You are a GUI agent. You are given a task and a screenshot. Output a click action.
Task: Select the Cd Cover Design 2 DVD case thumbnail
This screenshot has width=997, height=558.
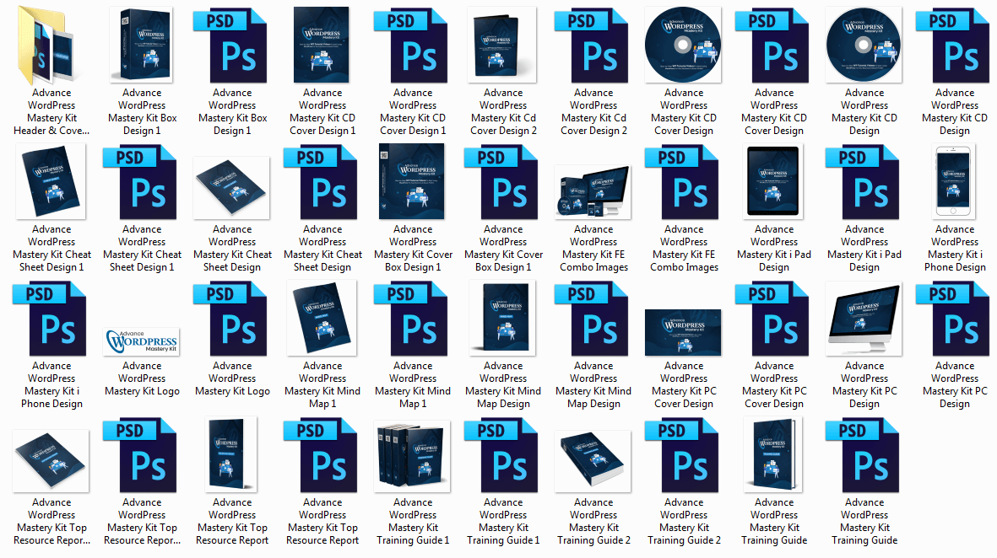(x=502, y=45)
